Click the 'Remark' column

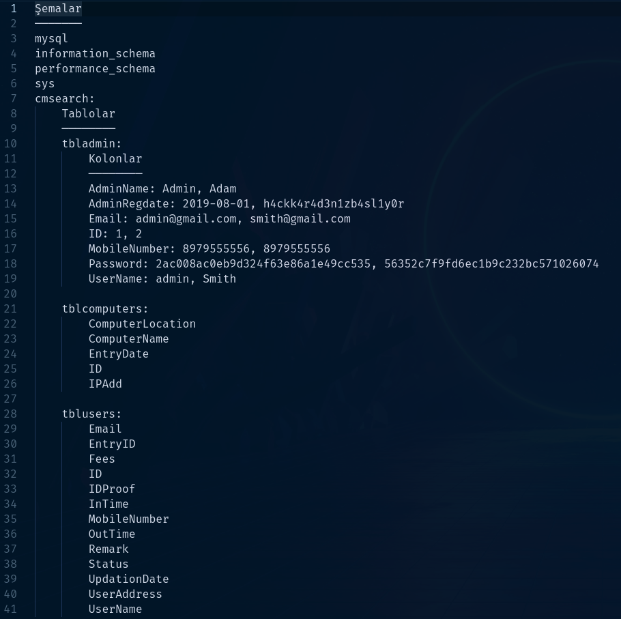coord(109,549)
